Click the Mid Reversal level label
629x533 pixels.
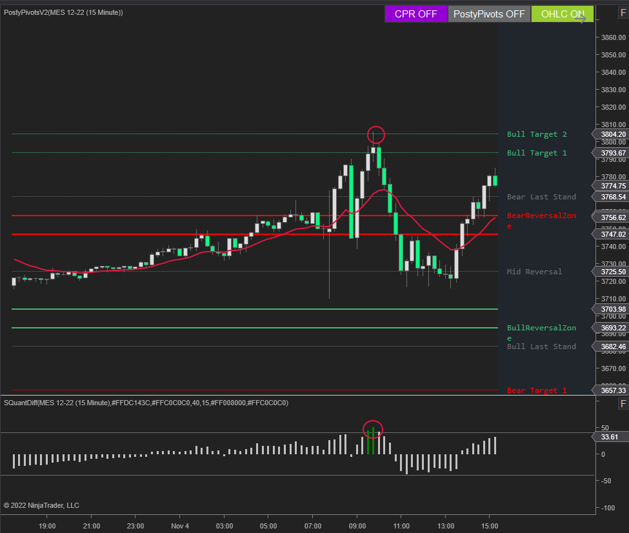(534, 272)
